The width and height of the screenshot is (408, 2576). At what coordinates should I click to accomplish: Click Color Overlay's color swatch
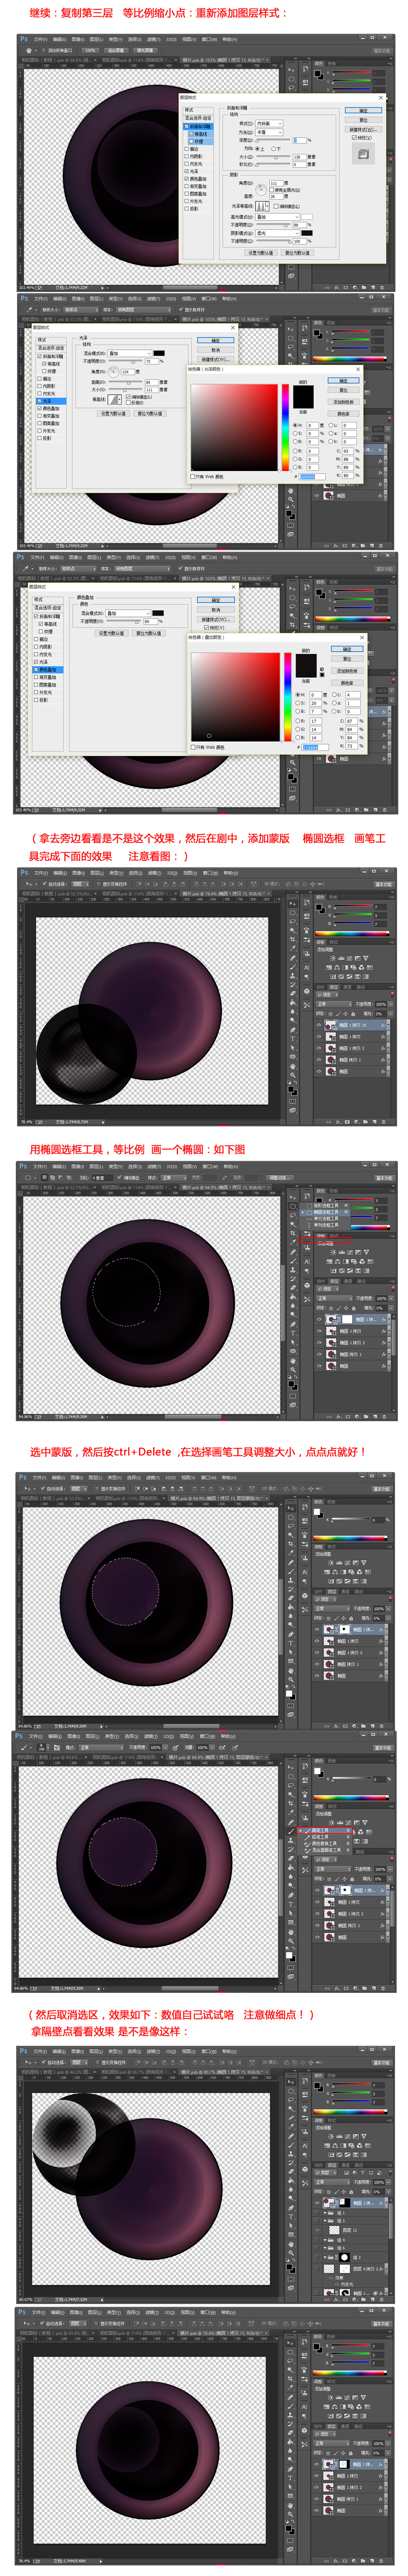point(158,613)
